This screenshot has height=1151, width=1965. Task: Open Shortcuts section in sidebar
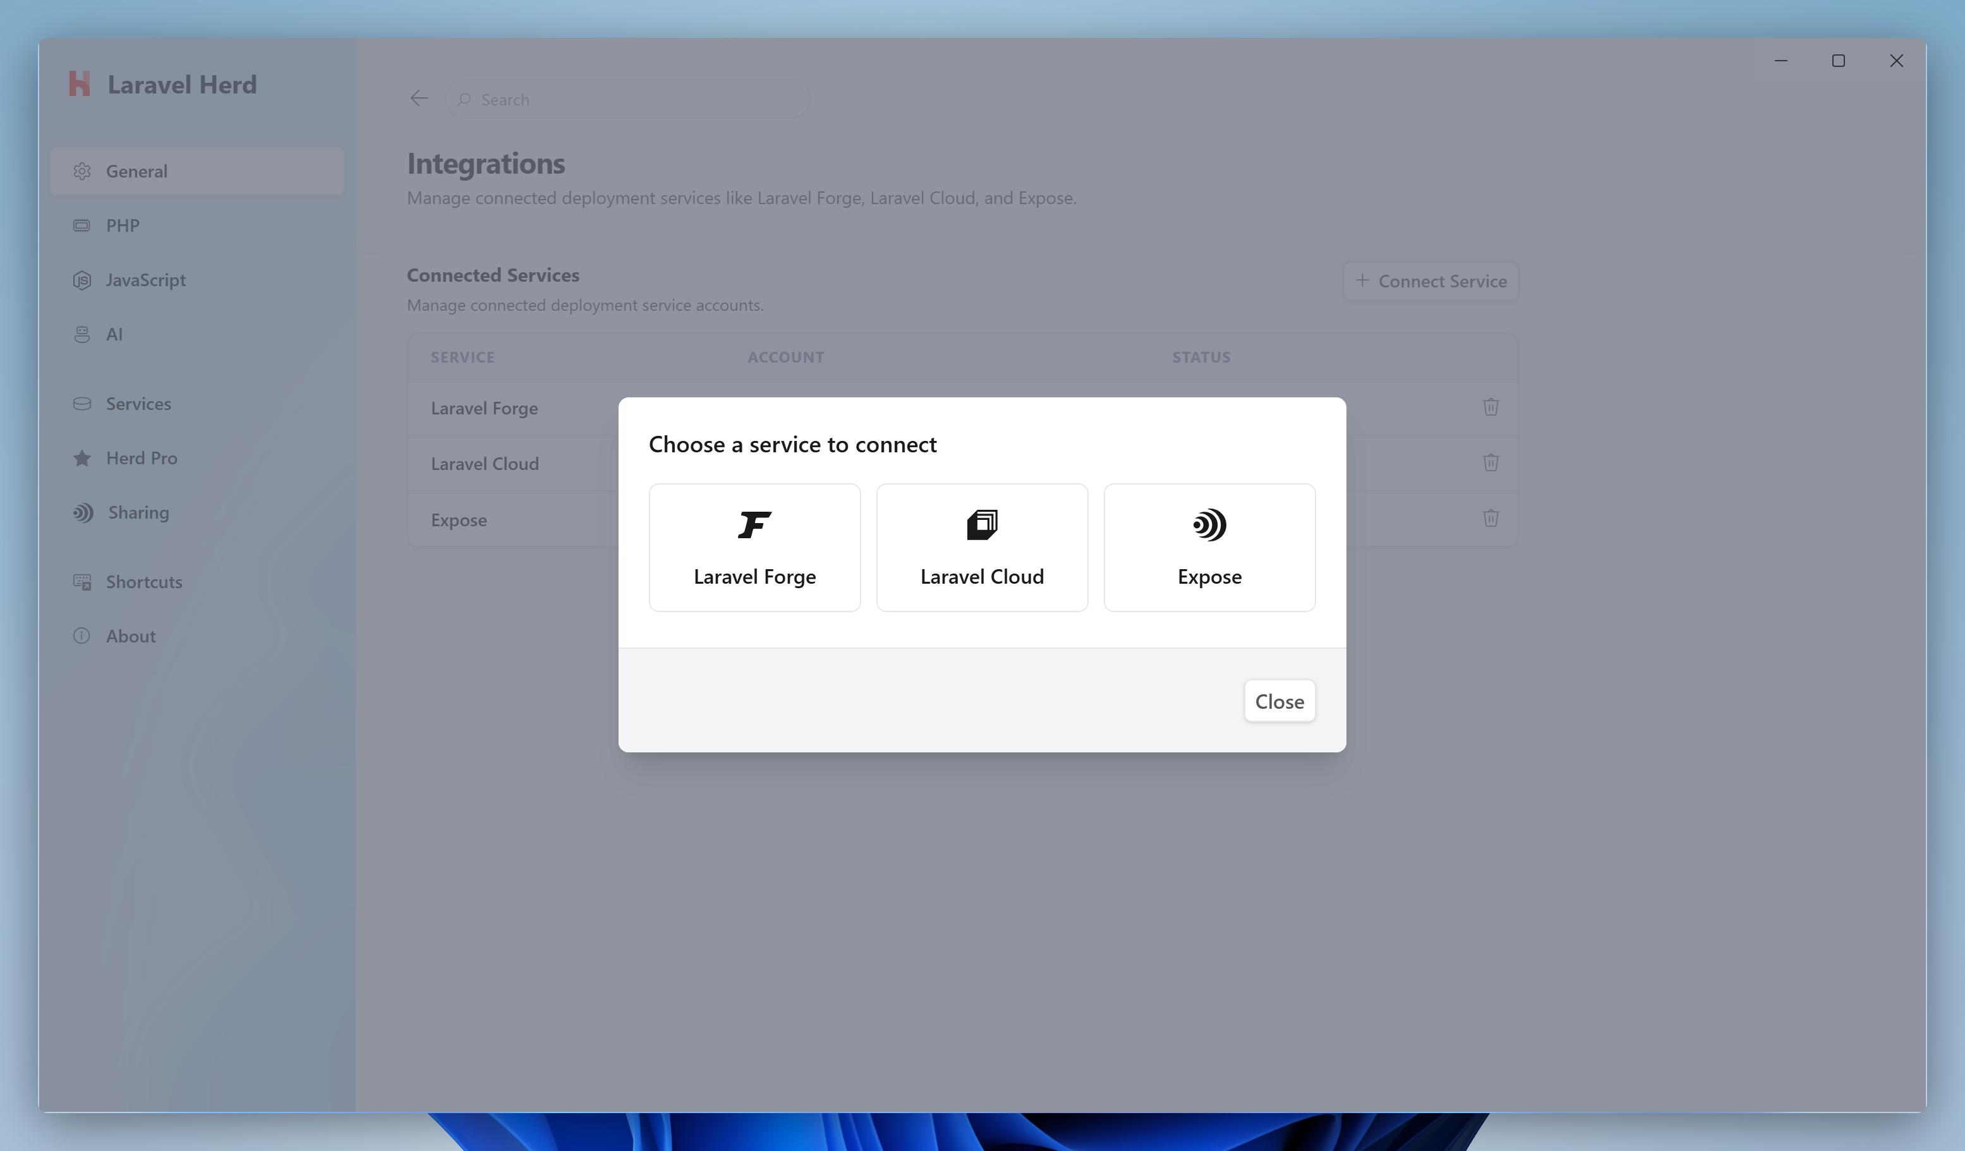coord(196,582)
